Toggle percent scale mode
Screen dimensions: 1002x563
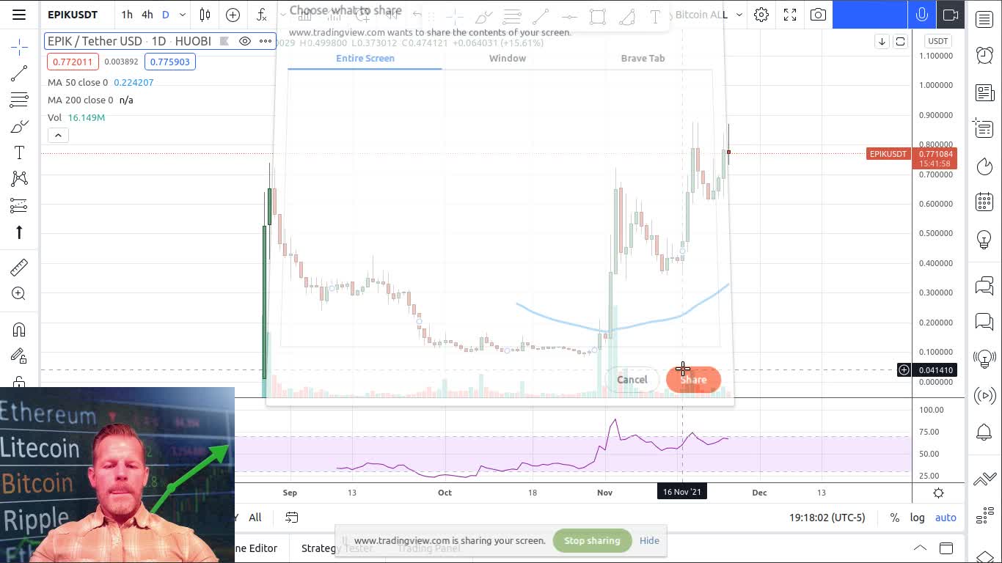tap(894, 518)
